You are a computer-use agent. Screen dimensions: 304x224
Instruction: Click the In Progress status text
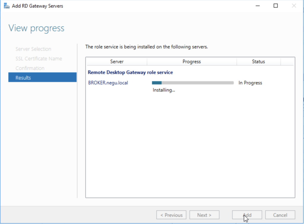(x=250, y=83)
